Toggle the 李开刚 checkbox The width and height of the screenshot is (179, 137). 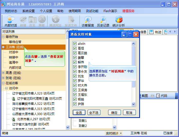(75, 67)
